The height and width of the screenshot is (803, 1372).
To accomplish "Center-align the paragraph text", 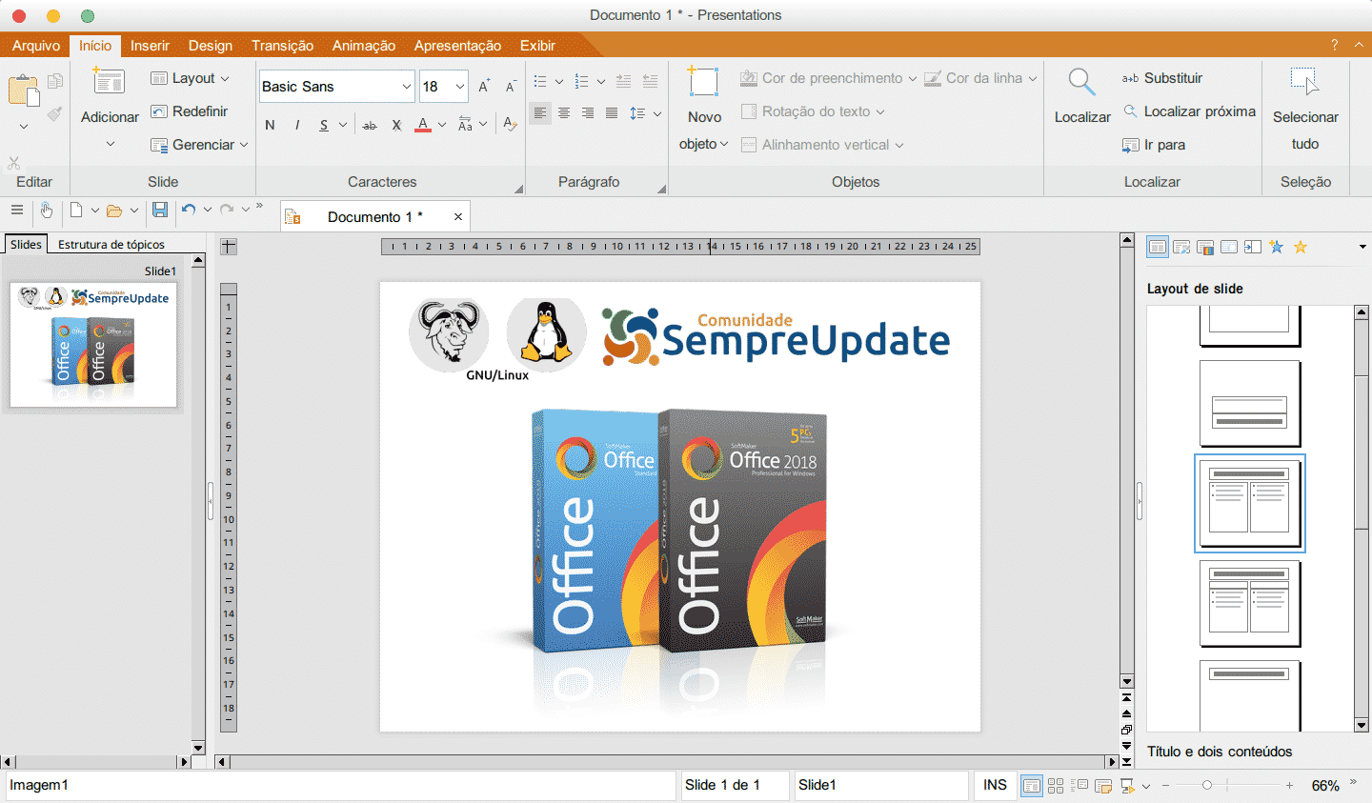I will click(x=564, y=112).
